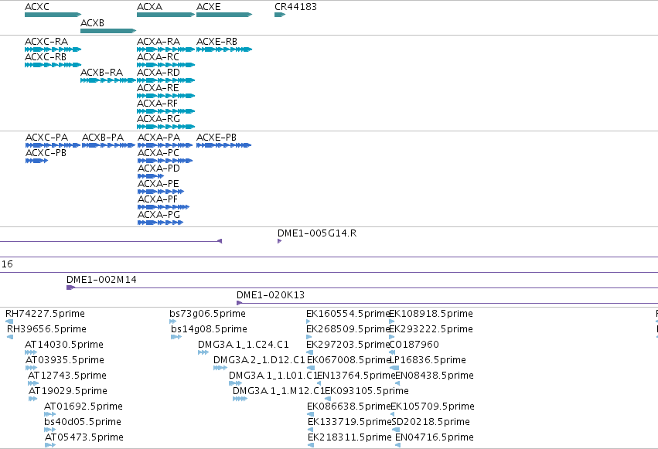Click CDS feature ACXC-PA

[x=53, y=145]
